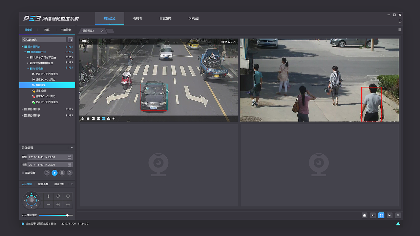420x236 pixels.
Task: Click the lock icon under the traffic video
Action: pyautogui.click(x=88, y=118)
